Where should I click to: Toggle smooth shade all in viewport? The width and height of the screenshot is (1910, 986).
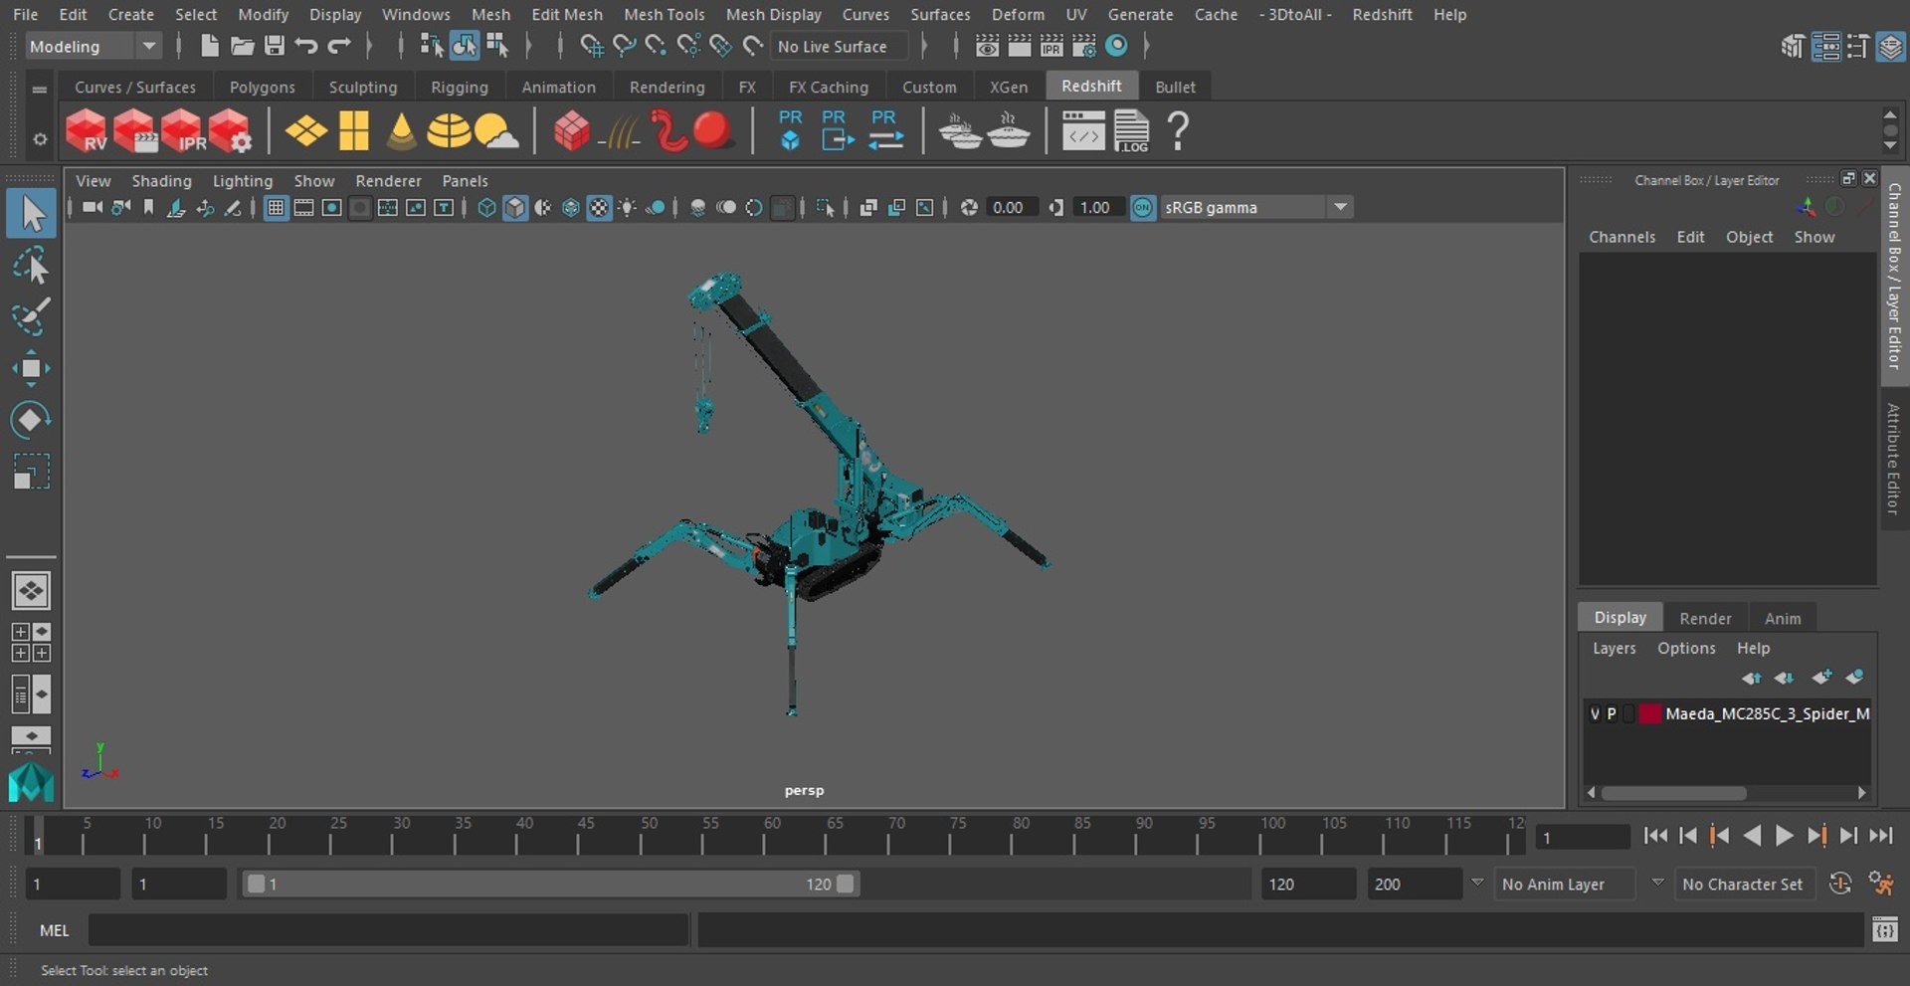pos(514,208)
